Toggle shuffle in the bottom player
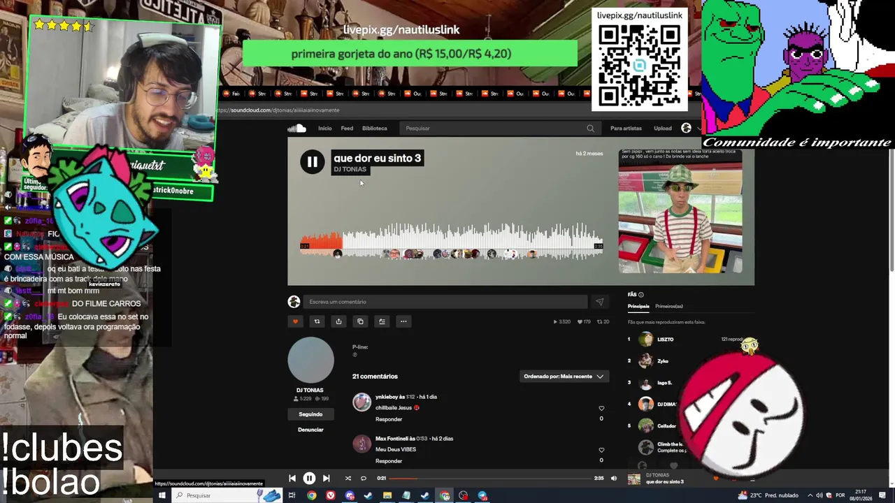 click(x=348, y=479)
